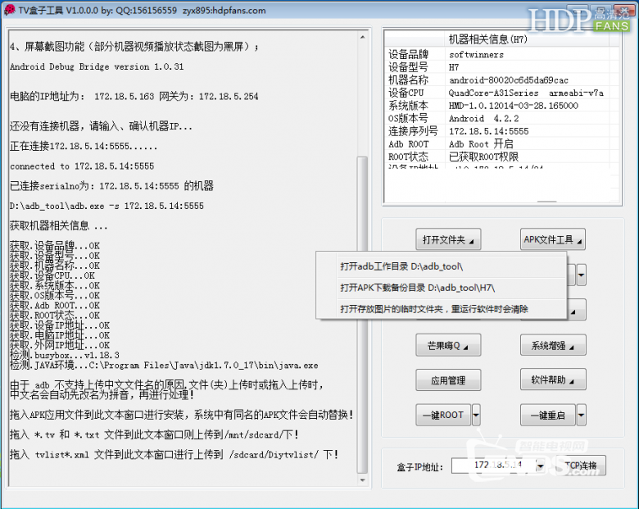Click the 检测.JAVA环境 java.exe path line
This screenshot has height=509, width=639.
coord(164,365)
